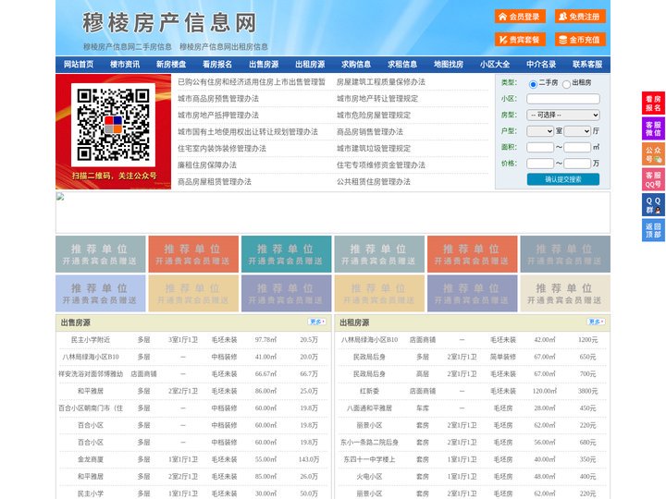Click the 免费注册 register button
The width and height of the screenshot is (666, 499).
(x=580, y=17)
